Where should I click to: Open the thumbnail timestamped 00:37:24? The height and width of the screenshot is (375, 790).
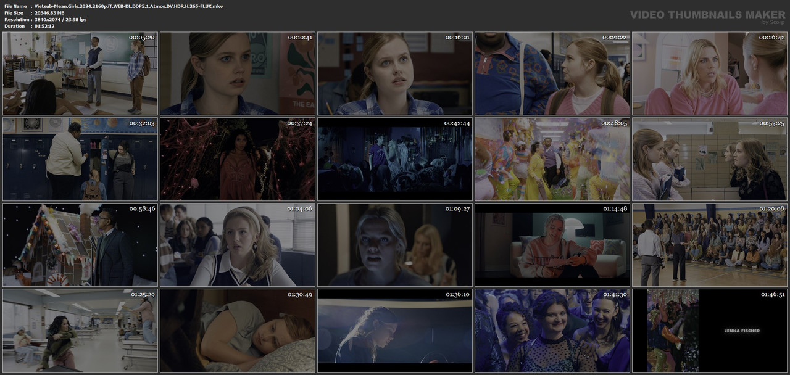click(x=238, y=159)
